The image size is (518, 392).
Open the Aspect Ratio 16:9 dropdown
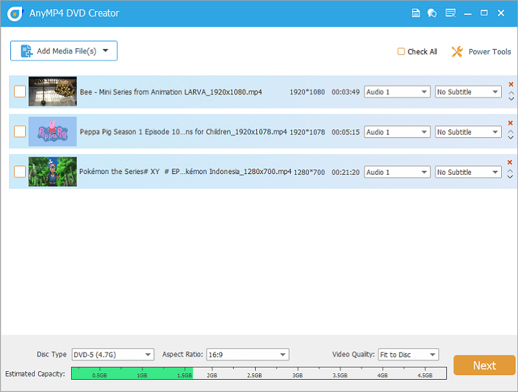[x=248, y=354]
